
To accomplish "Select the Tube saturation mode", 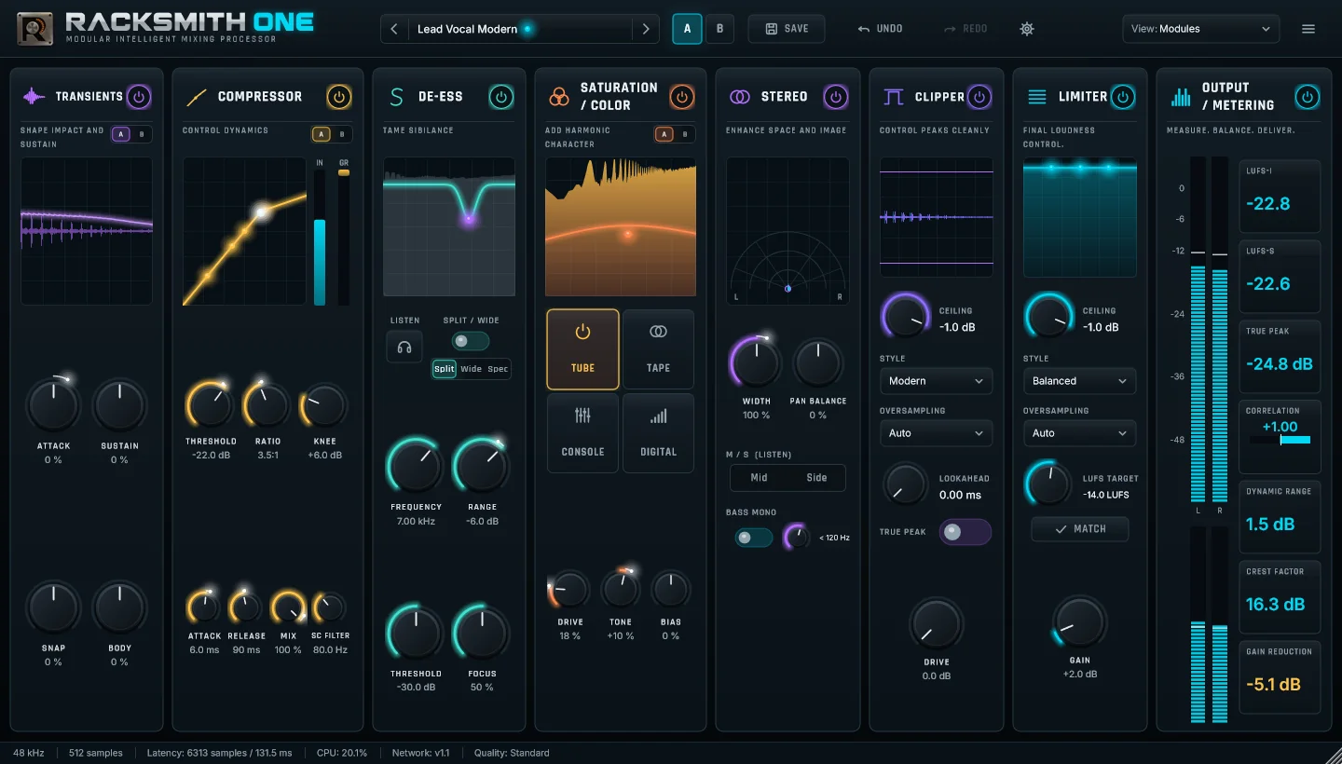I will click(582, 348).
